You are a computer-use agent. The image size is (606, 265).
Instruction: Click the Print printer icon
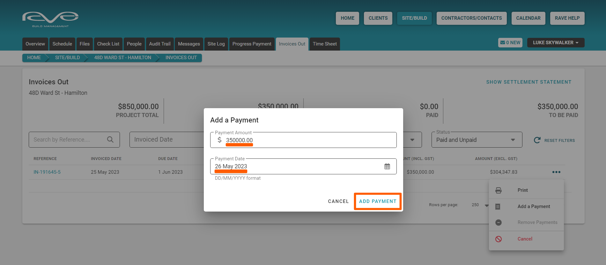point(498,190)
